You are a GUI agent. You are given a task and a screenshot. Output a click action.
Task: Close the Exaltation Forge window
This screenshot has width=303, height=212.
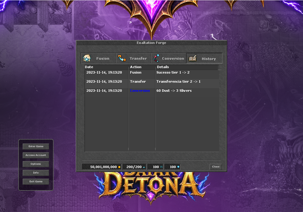click(x=216, y=167)
